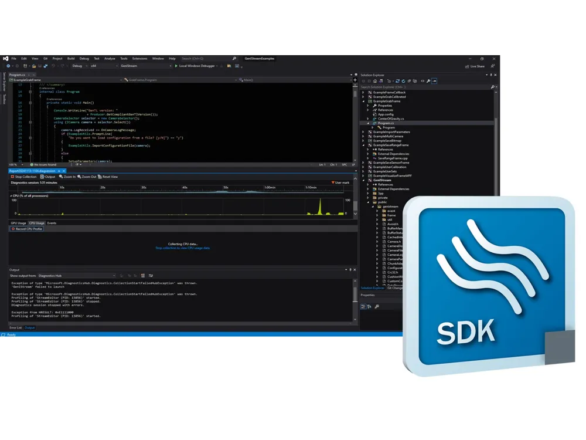This screenshot has height=440, width=586.
Task: Close the Output panel
Action: point(355,270)
